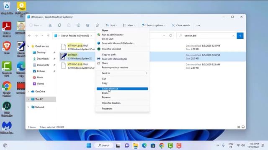268x150 pixels.
Task: Open the taskbar Chat app
Action: tap(127, 145)
